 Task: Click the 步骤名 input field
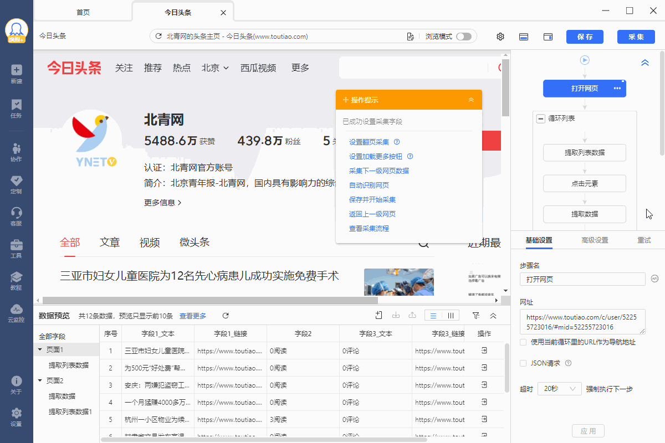(582, 279)
